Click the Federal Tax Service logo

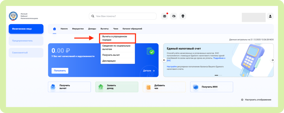click(x=13, y=16)
